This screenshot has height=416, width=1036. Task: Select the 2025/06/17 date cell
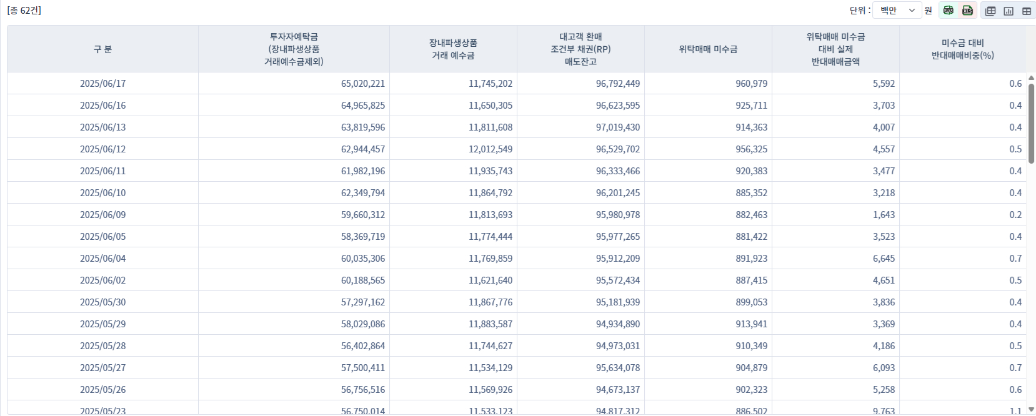102,84
